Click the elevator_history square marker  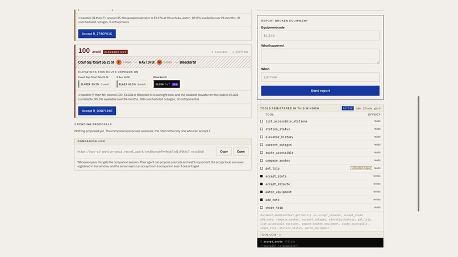coord(261,137)
